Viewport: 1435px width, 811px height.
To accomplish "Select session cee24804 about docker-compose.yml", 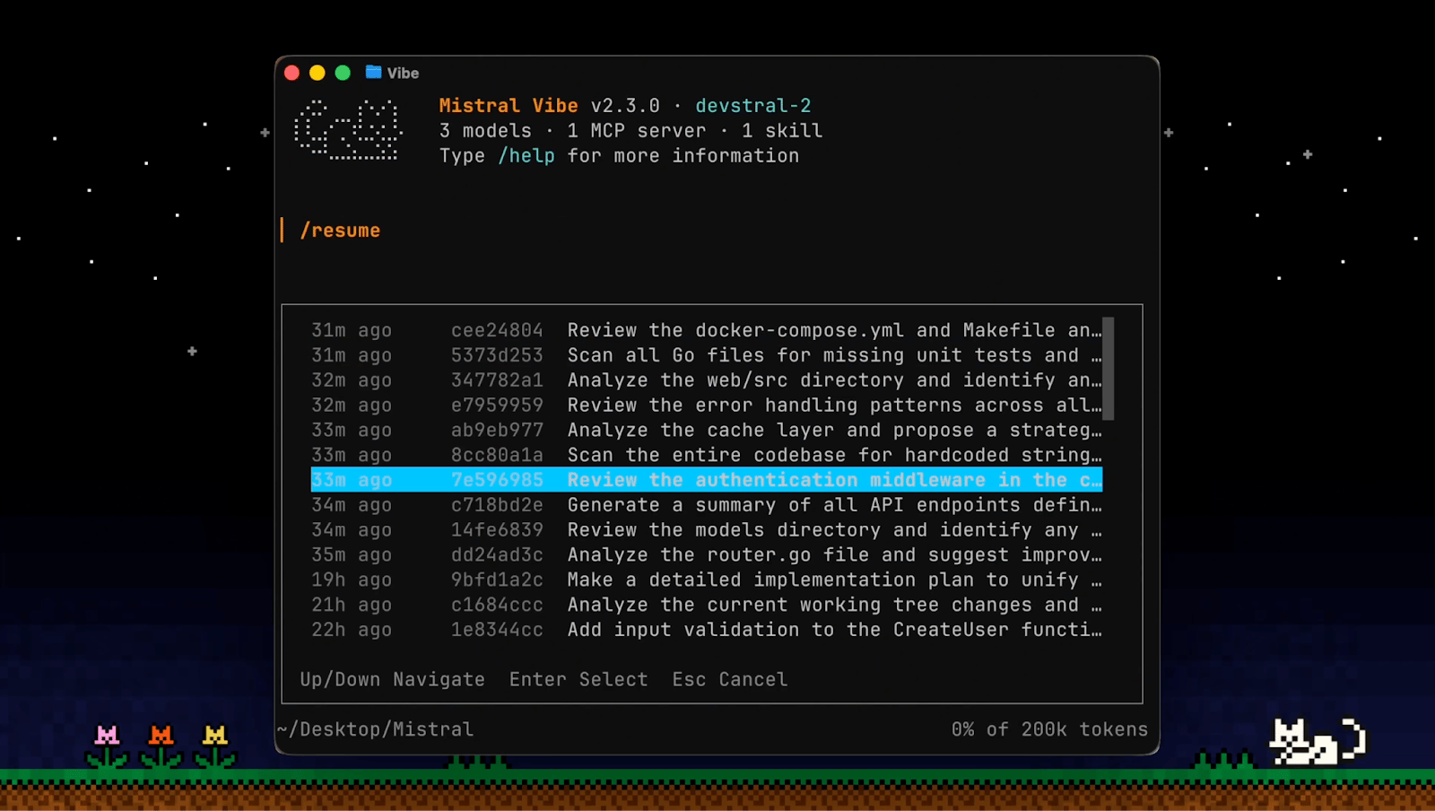I will pyautogui.click(x=706, y=330).
